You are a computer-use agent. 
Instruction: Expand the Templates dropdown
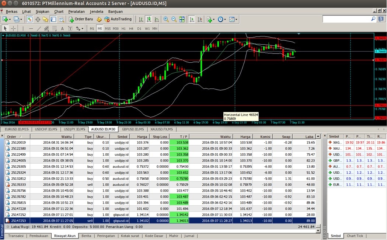(x=237, y=19)
